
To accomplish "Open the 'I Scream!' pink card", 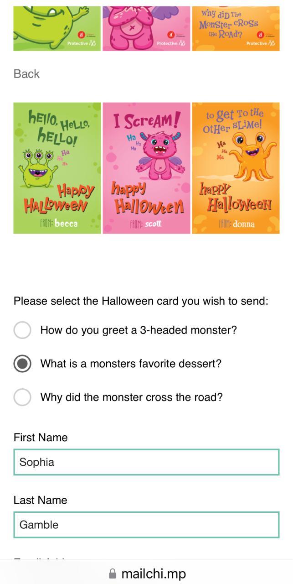I will 146,168.
